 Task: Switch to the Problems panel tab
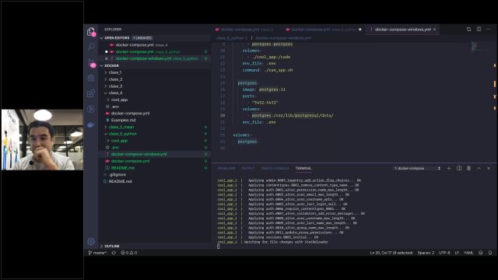226,168
